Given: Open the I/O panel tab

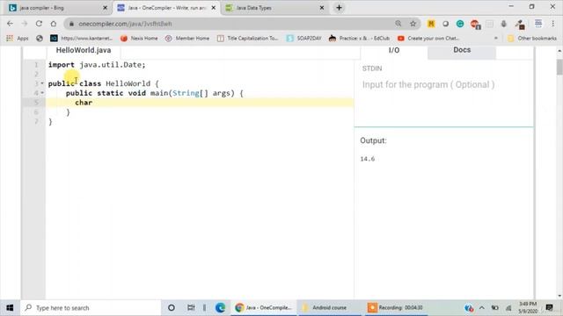Looking at the screenshot, I should pos(394,50).
